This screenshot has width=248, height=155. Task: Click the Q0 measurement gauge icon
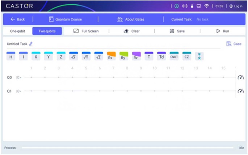tap(240, 77)
